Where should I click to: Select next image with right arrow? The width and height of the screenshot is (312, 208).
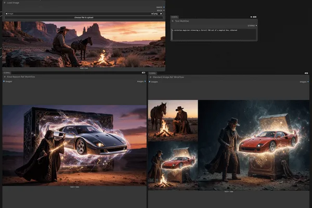[161, 14]
